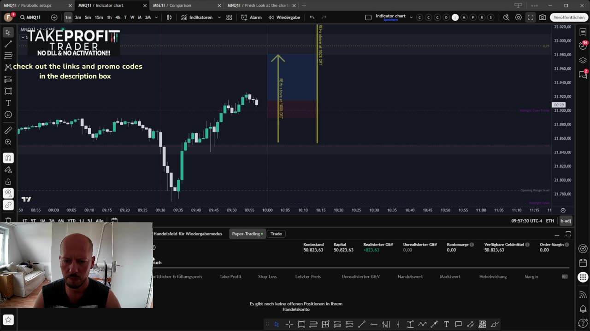
Task: Open indicator templates grid icon
Action: coord(229,17)
